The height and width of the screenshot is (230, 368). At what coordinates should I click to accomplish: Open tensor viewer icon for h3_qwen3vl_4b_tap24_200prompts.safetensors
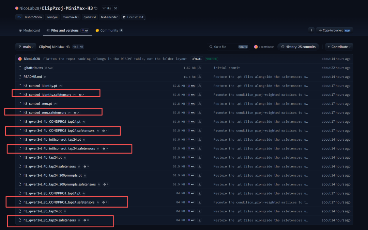[x=106, y=184]
